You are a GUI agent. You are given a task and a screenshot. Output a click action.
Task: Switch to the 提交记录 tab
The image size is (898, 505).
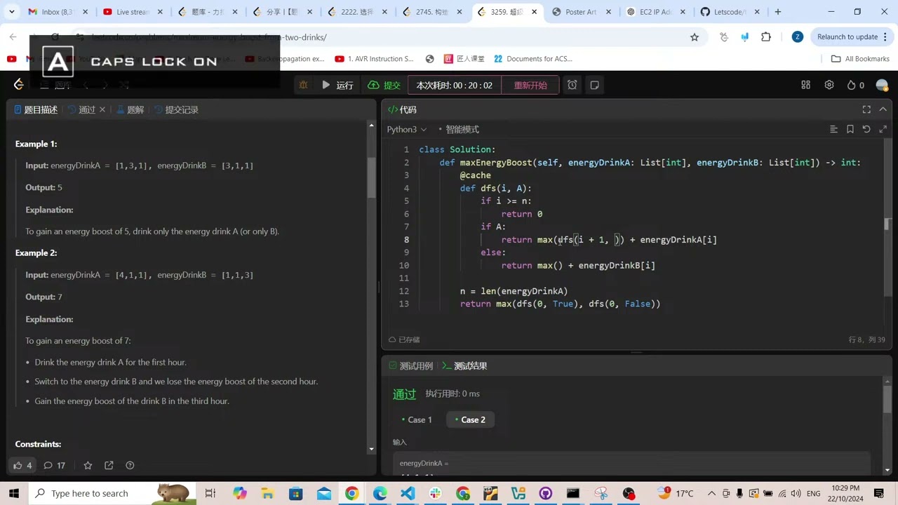click(176, 109)
